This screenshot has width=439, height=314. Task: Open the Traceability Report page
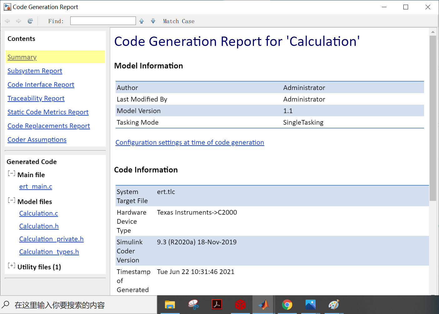[36, 98]
